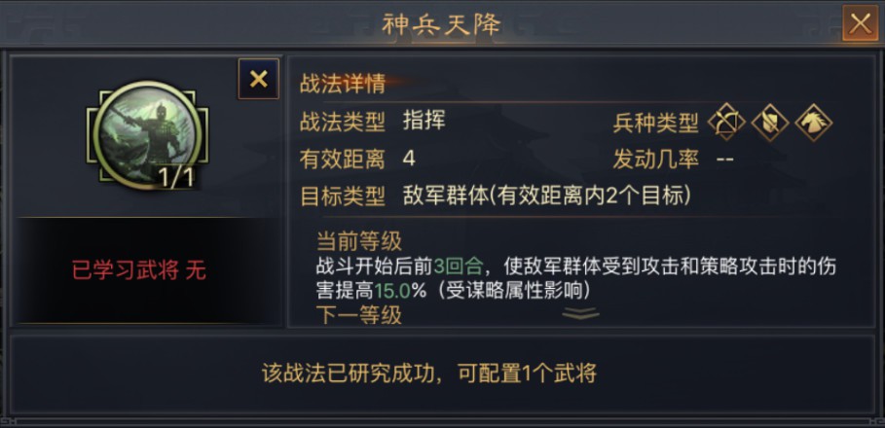Click the green 3回合 duration text

(459, 266)
